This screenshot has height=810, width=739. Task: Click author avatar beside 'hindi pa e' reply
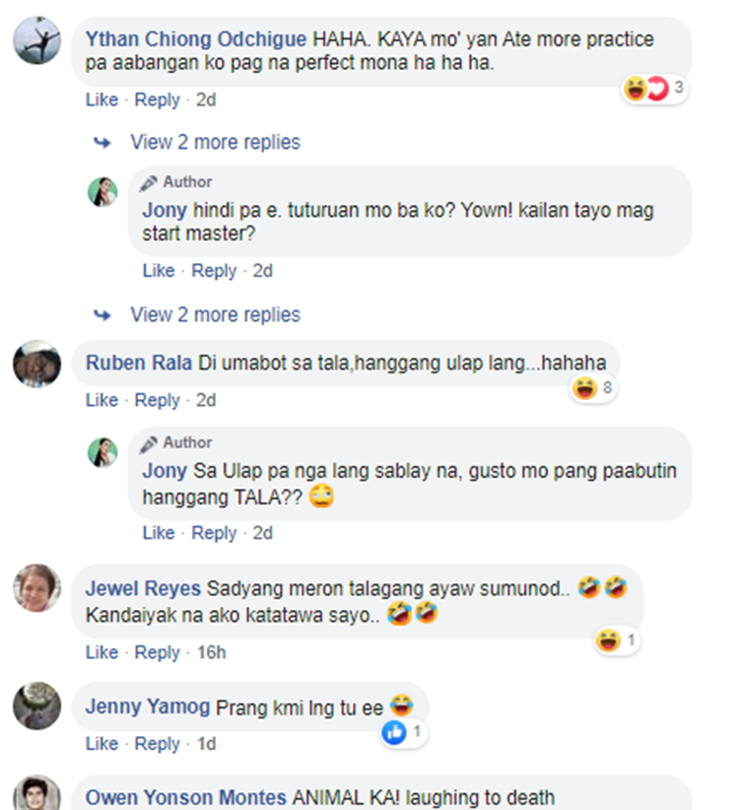tap(102, 191)
